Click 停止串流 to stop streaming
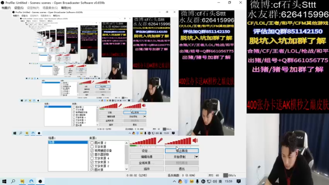Image resolution: width=329 pixels, height=185 pixels. point(182,151)
